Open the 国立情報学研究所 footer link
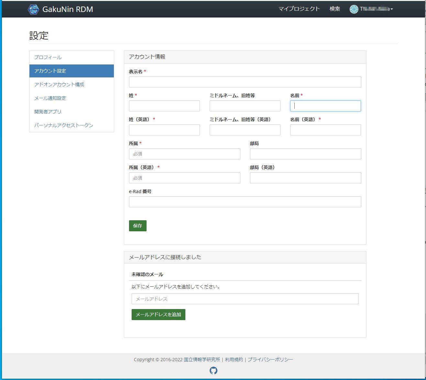 pyautogui.click(x=202, y=360)
